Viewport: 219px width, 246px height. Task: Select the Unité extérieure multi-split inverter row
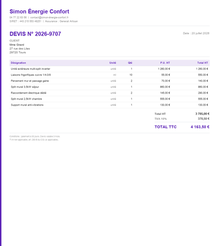click(109, 69)
